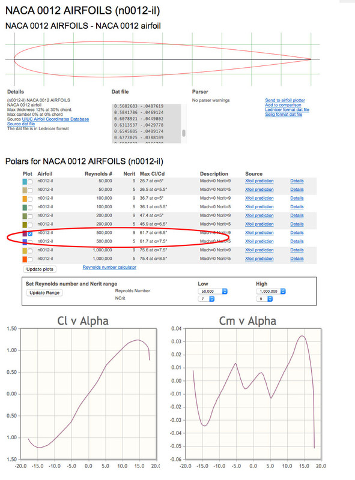Screen dimensions: 355x480
Task: Open Xfoil prediction link for 100,000 Ncrit 9
Action: point(259,198)
